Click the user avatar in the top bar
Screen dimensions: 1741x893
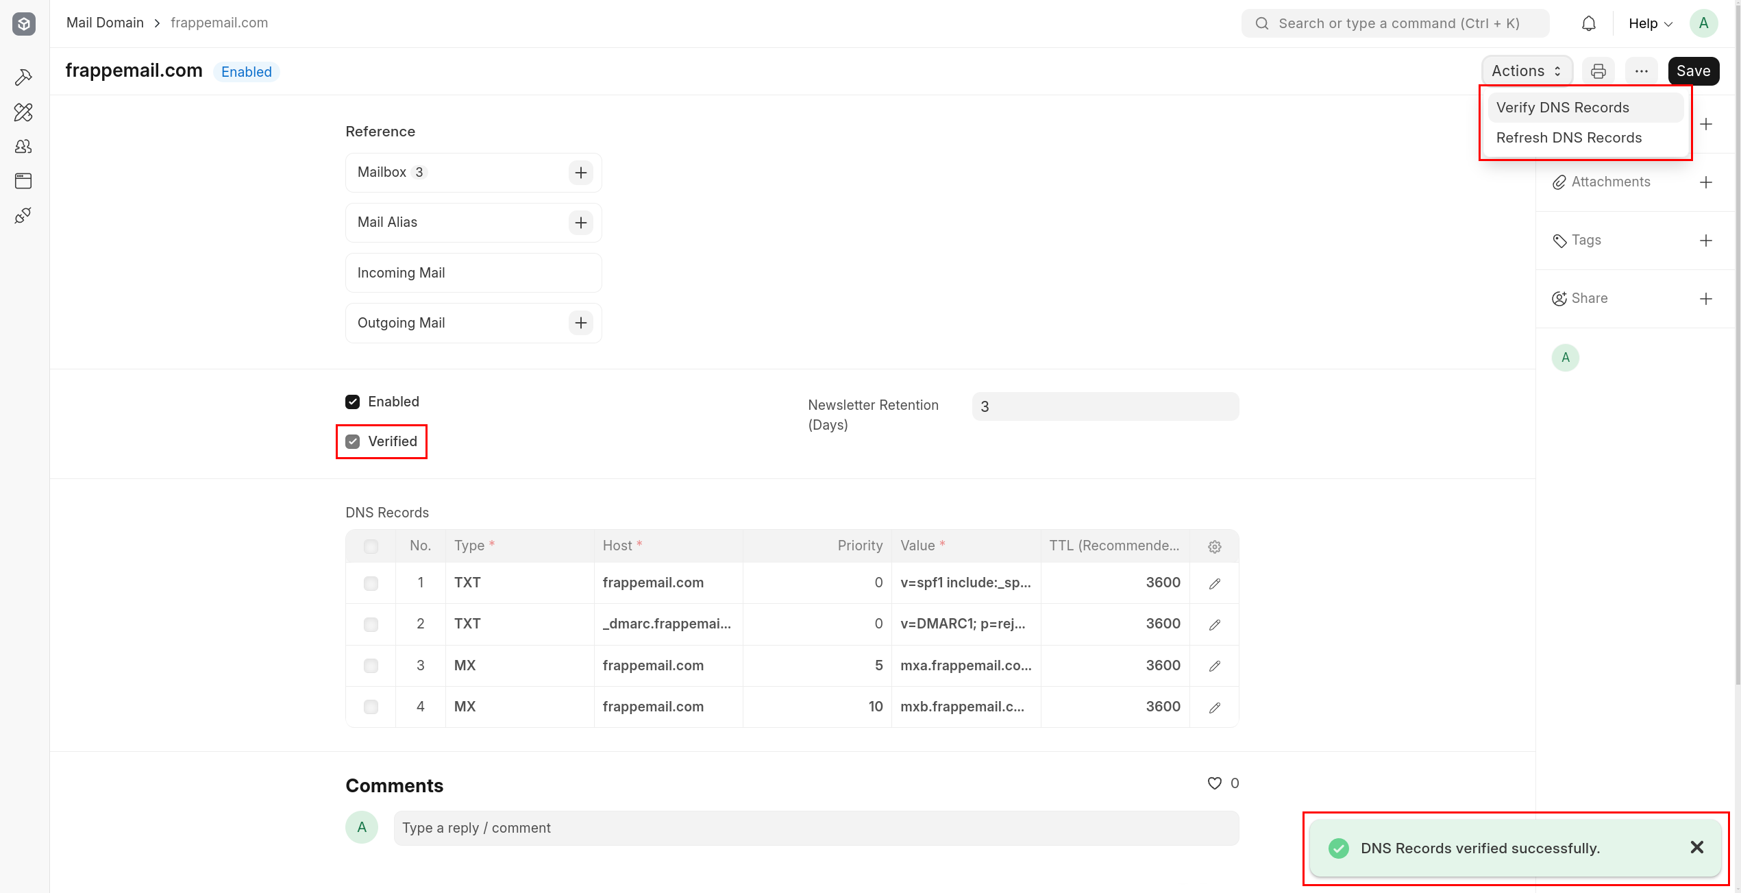coord(1703,24)
